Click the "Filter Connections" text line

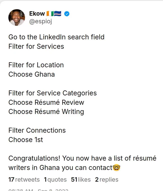pos(37,130)
